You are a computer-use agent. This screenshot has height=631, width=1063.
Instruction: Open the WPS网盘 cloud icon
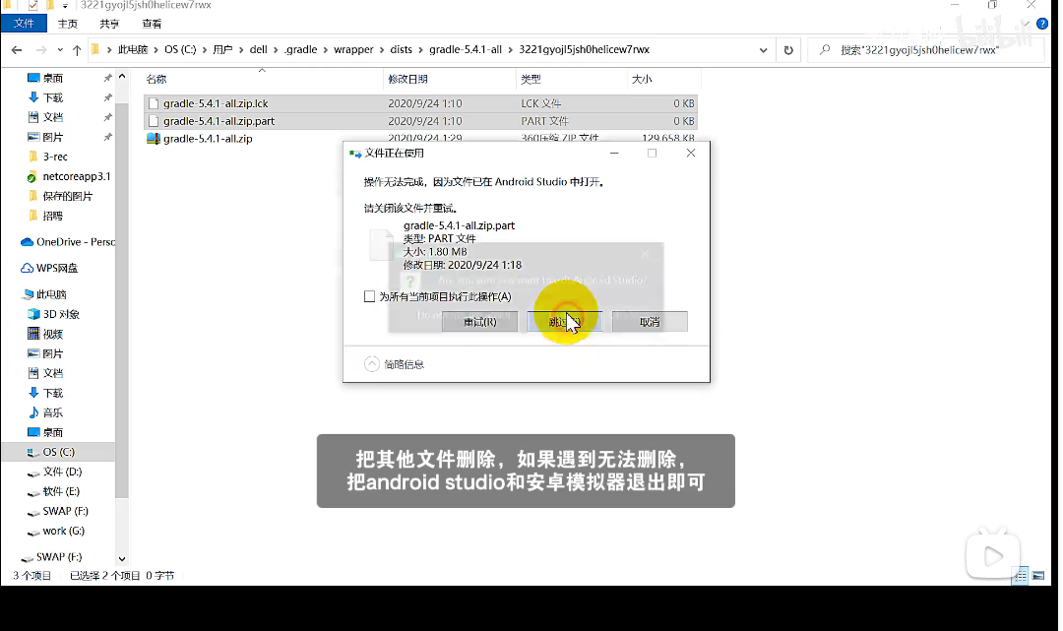pyautogui.click(x=28, y=268)
